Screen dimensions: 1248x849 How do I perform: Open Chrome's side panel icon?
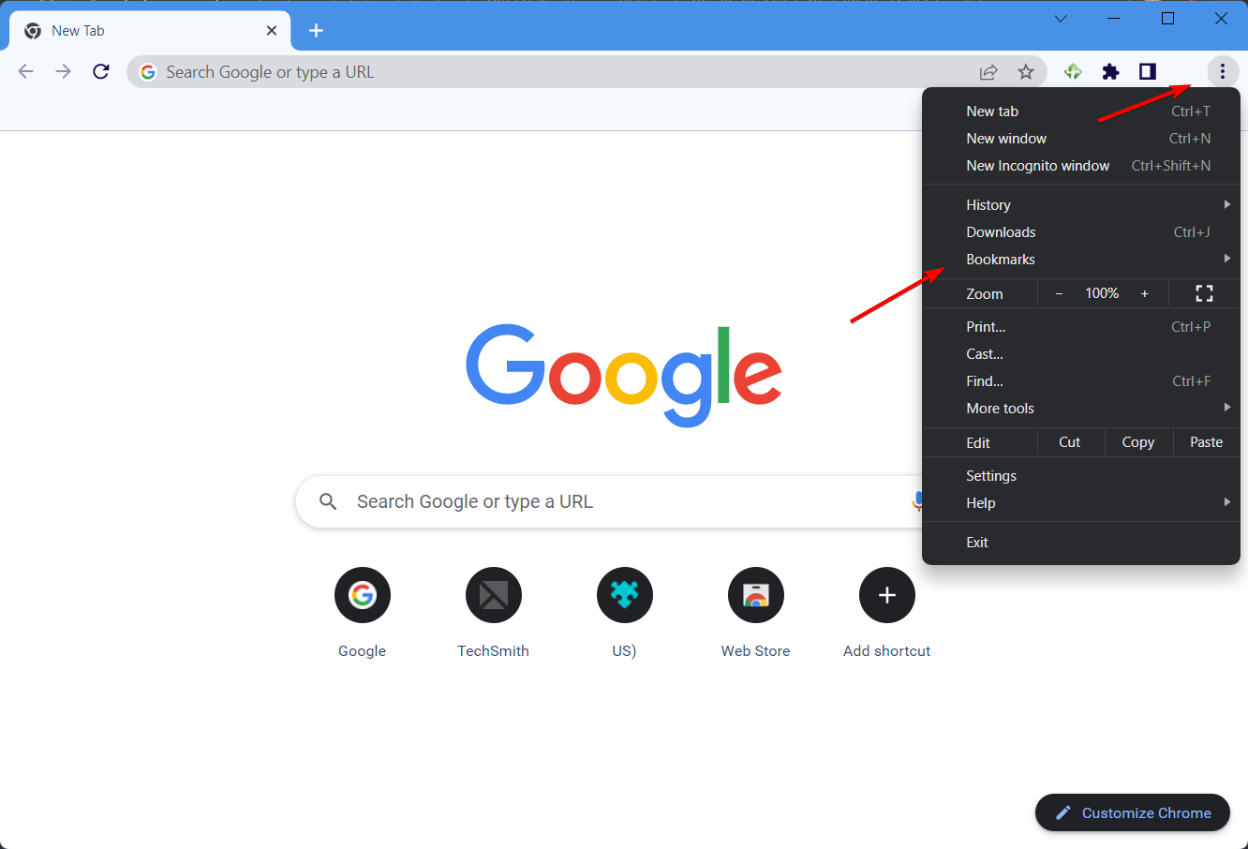[1147, 71]
